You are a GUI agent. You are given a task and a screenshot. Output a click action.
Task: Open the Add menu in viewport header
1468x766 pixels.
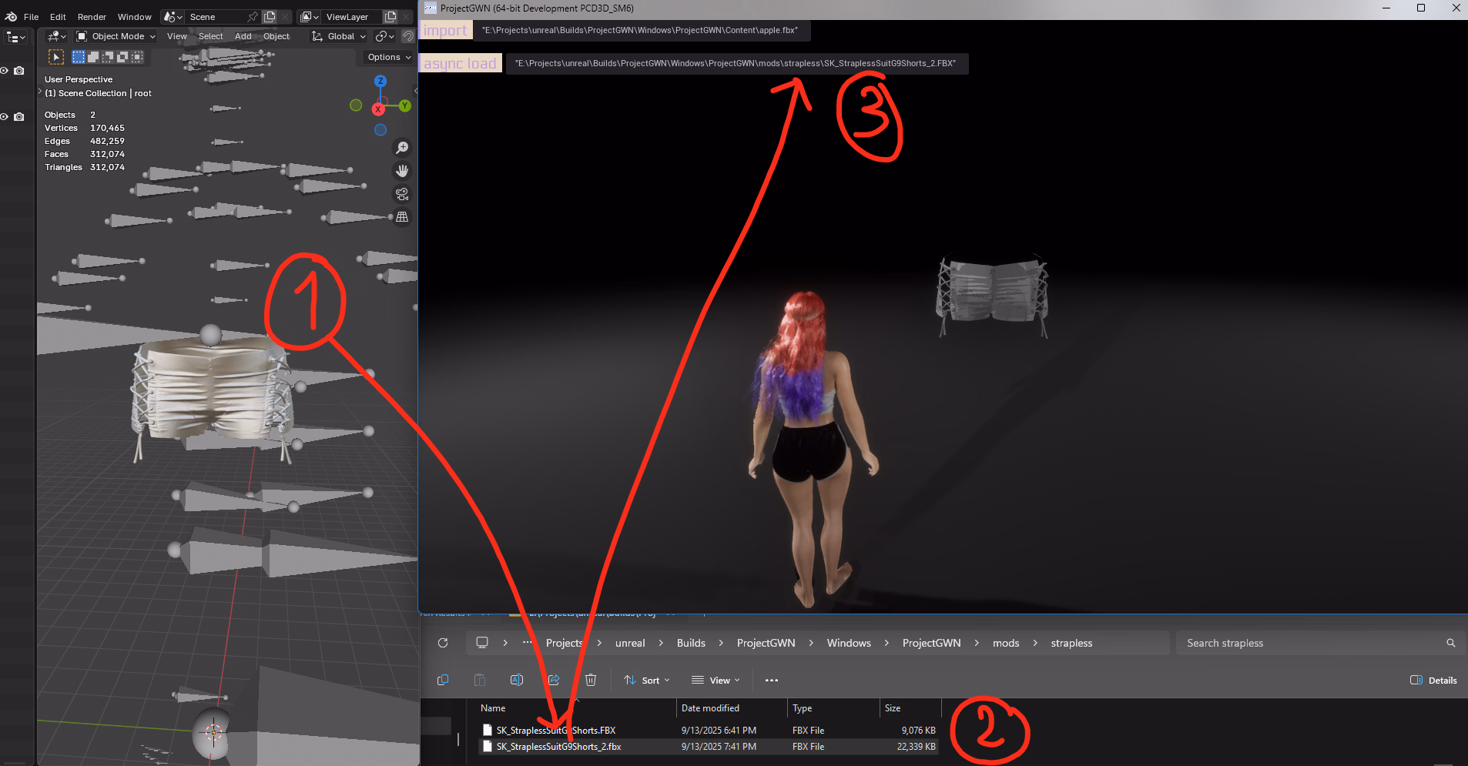coord(243,36)
